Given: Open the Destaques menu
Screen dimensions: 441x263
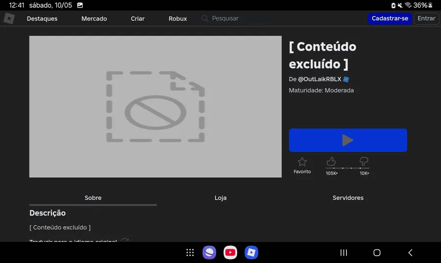Looking at the screenshot, I should [x=42, y=19].
